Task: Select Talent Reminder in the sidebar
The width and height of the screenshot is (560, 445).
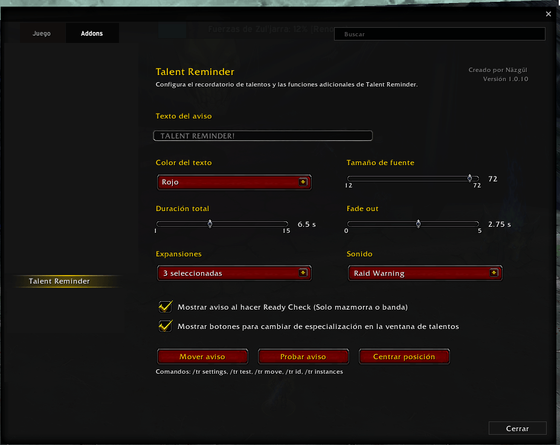Action: click(66, 281)
